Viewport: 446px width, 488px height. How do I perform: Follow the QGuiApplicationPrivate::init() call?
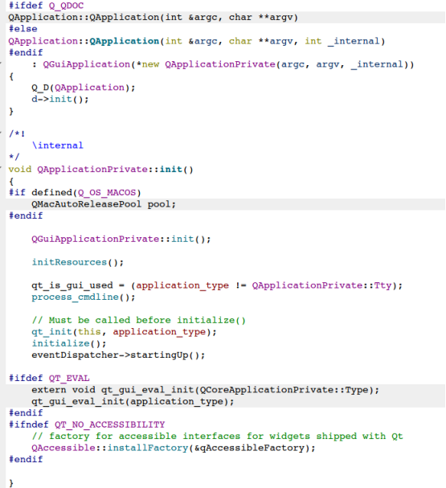pyautogui.click(x=121, y=239)
